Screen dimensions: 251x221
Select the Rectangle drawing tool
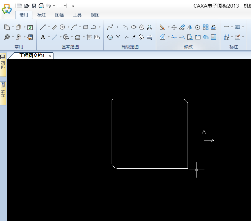86,27
